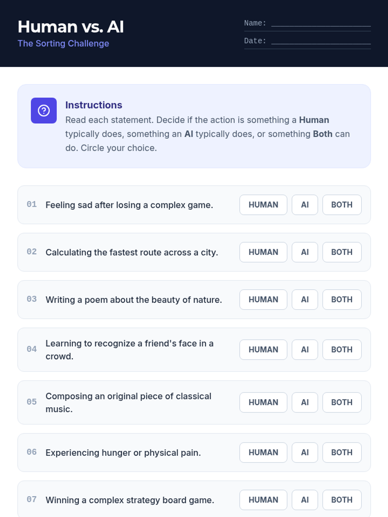Choose BOTH for calculating fastest route
388x517 pixels.
(x=342, y=252)
